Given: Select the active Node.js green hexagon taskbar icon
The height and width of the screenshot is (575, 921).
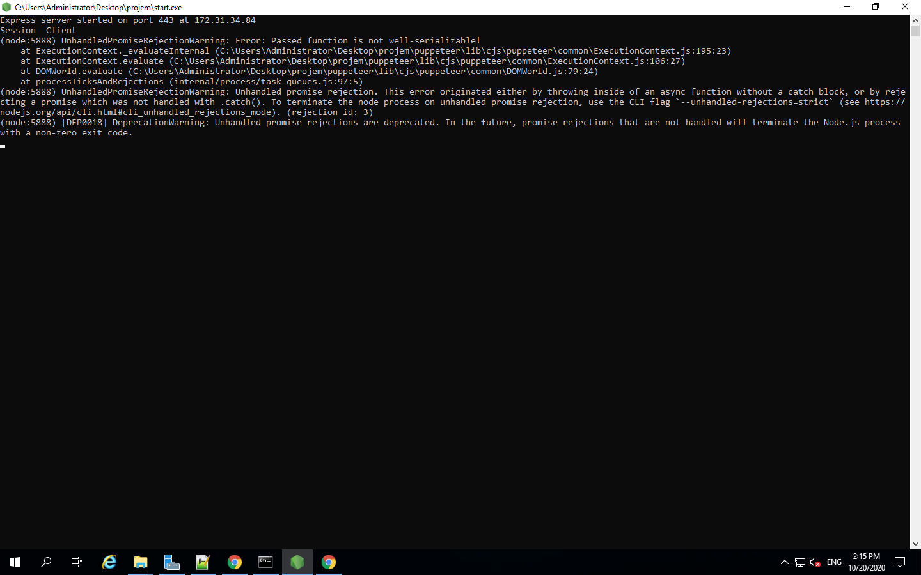Looking at the screenshot, I should tap(297, 562).
